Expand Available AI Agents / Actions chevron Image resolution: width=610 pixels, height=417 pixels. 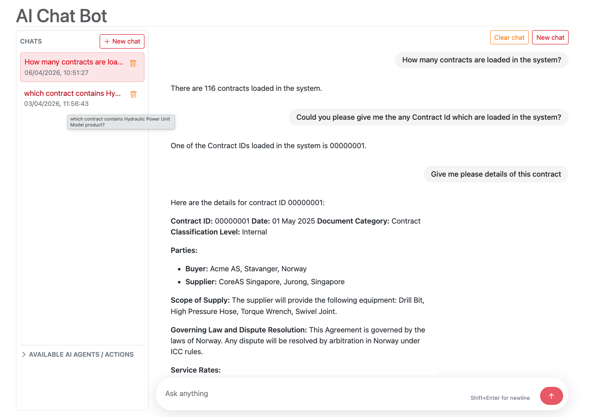coord(23,355)
